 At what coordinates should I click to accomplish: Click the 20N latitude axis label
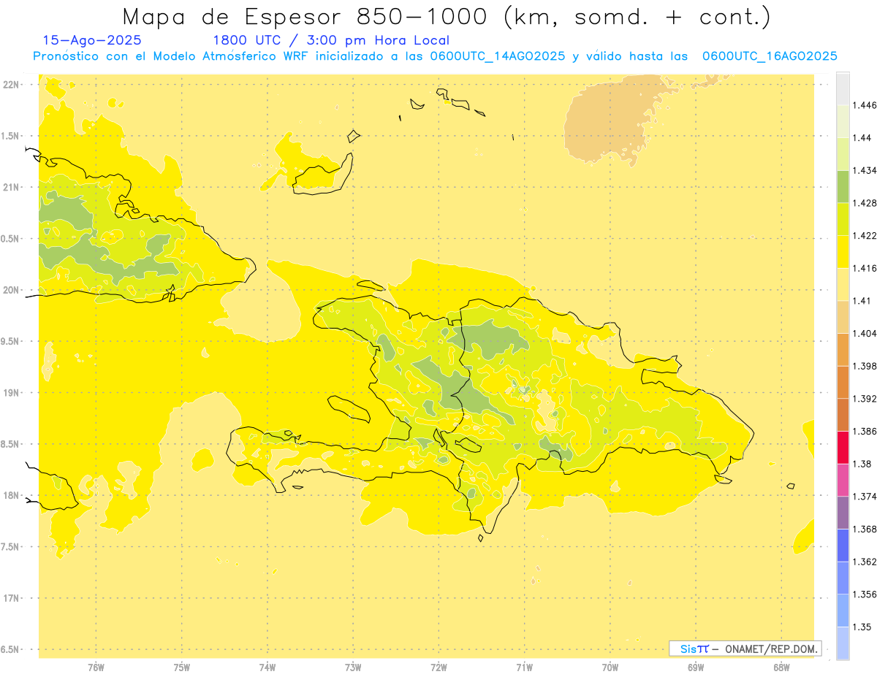[x=11, y=290]
